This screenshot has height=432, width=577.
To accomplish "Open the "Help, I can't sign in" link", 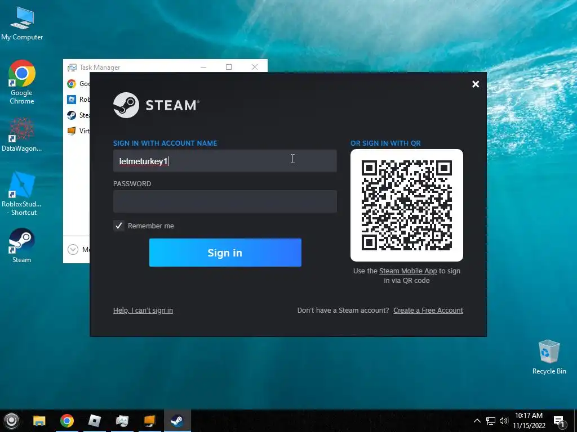I will pyautogui.click(x=143, y=310).
